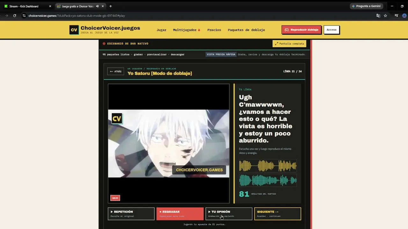Mute the tab using its speaker icon
408x229 pixels.
click(97, 6)
